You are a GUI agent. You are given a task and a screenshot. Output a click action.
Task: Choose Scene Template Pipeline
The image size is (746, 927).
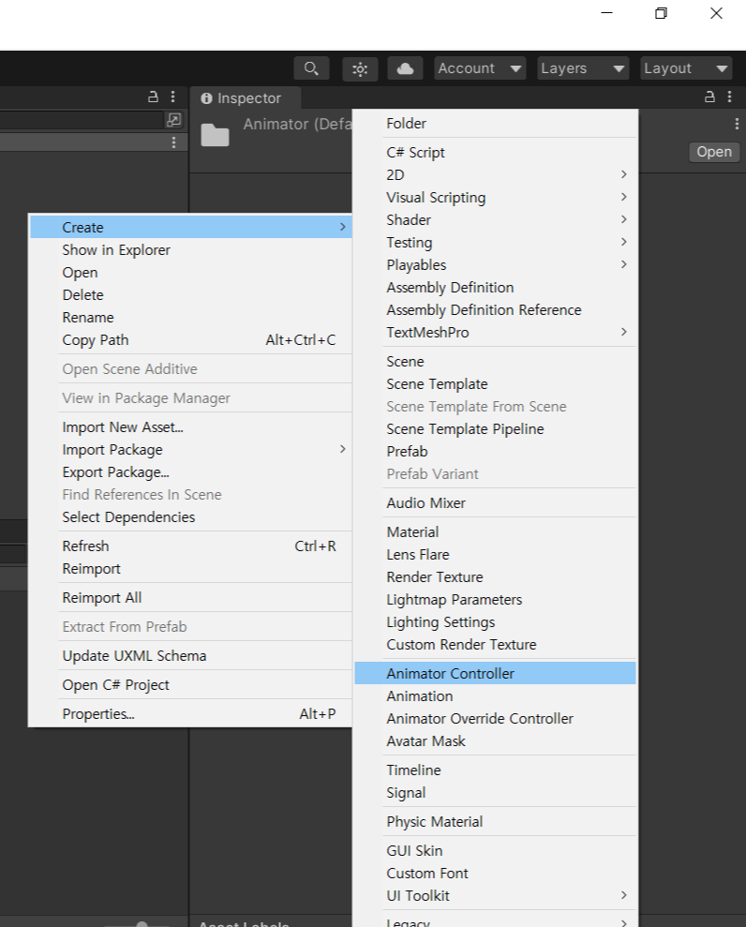coord(496,429)
